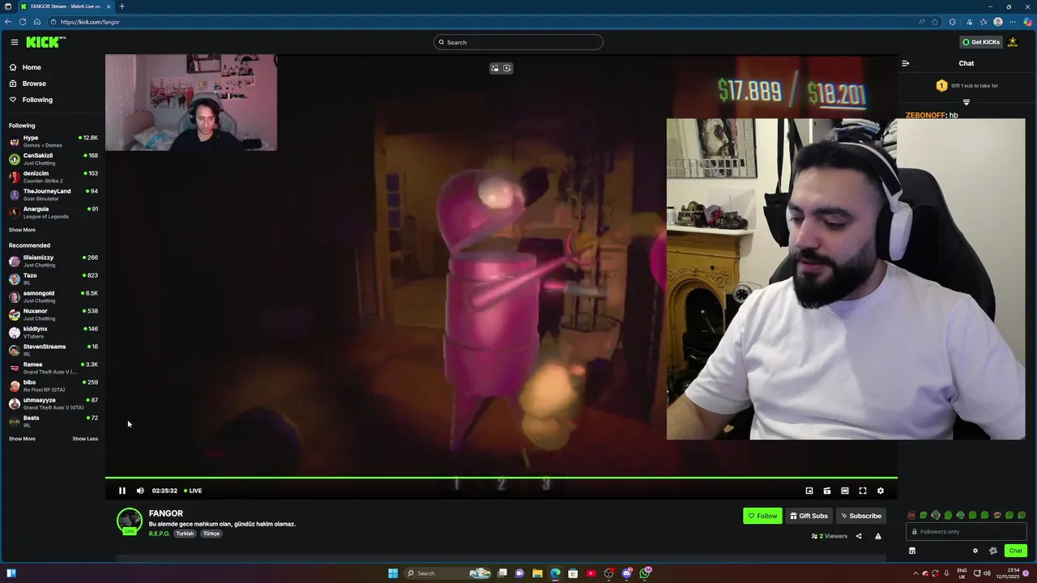Focus the Kick search field

518,42
